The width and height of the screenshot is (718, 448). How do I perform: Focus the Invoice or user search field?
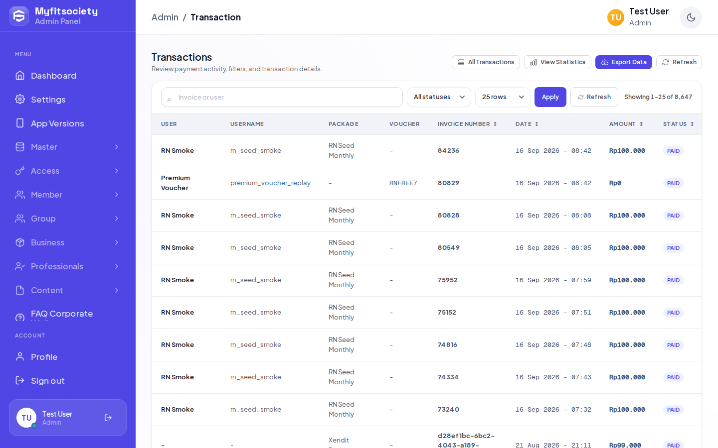point(282,97)
